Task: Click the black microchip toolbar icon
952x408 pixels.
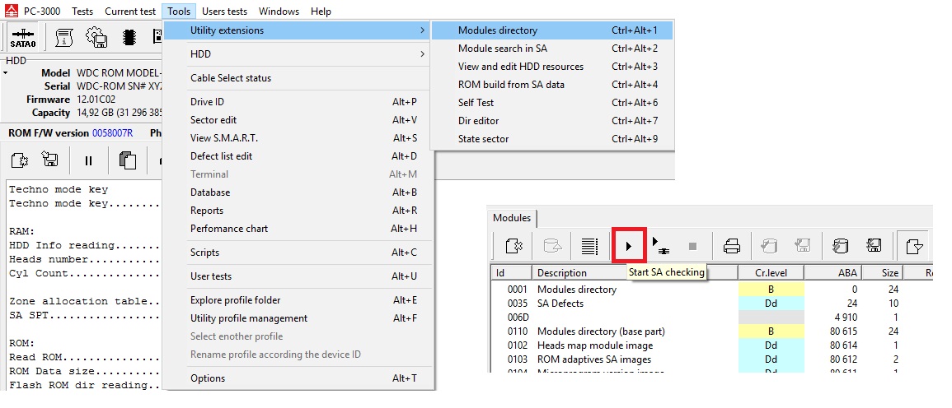Action: click(129, 38)
